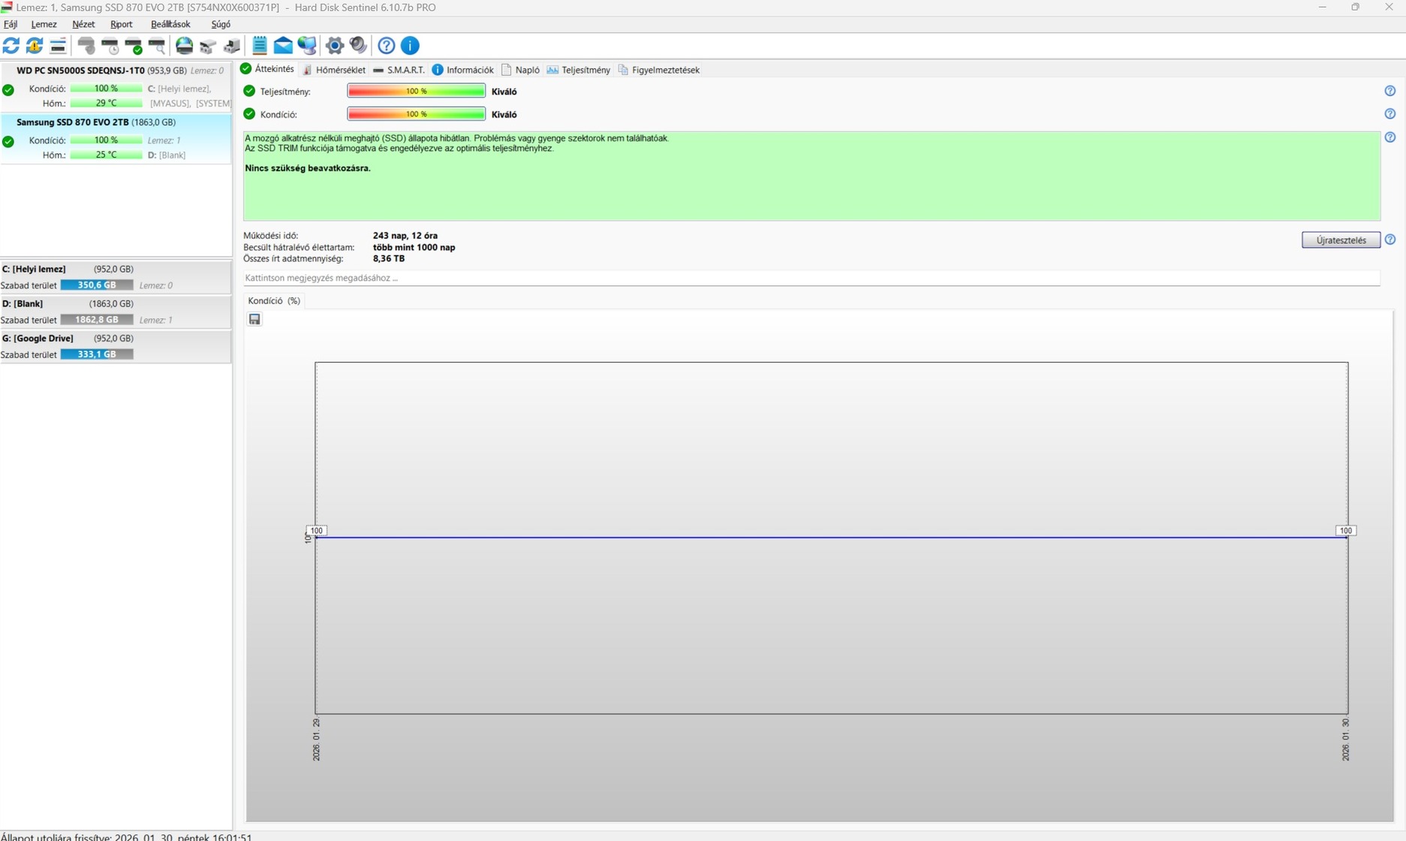Open the Nézet menu
1406x841 pixels.
click(x=83, y=24)
